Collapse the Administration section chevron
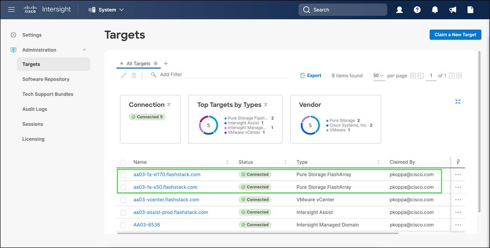 tap(85, 50)
